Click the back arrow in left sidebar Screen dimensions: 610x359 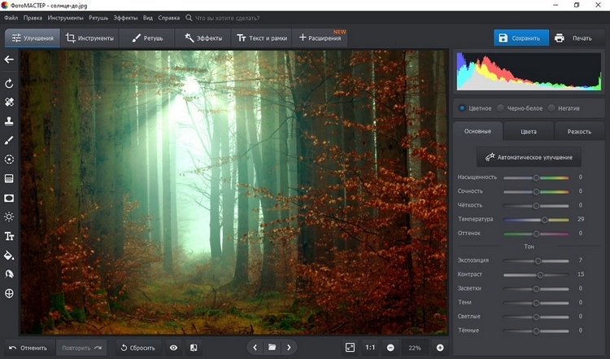[9, 59]
